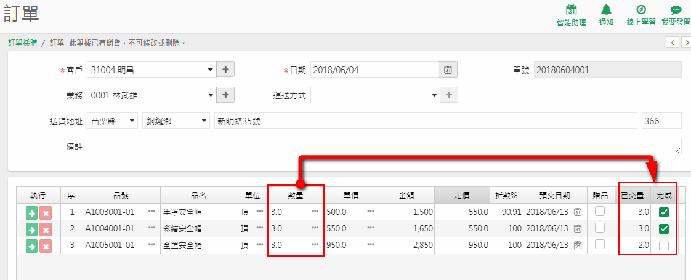Toggle 贈品 checkbox for 彩繪安全帽 row
Viewport: 691px width, 280px height.
coord(600,228)
